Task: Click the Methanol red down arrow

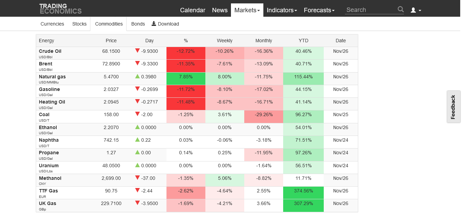Action: [x=137, y=178]
